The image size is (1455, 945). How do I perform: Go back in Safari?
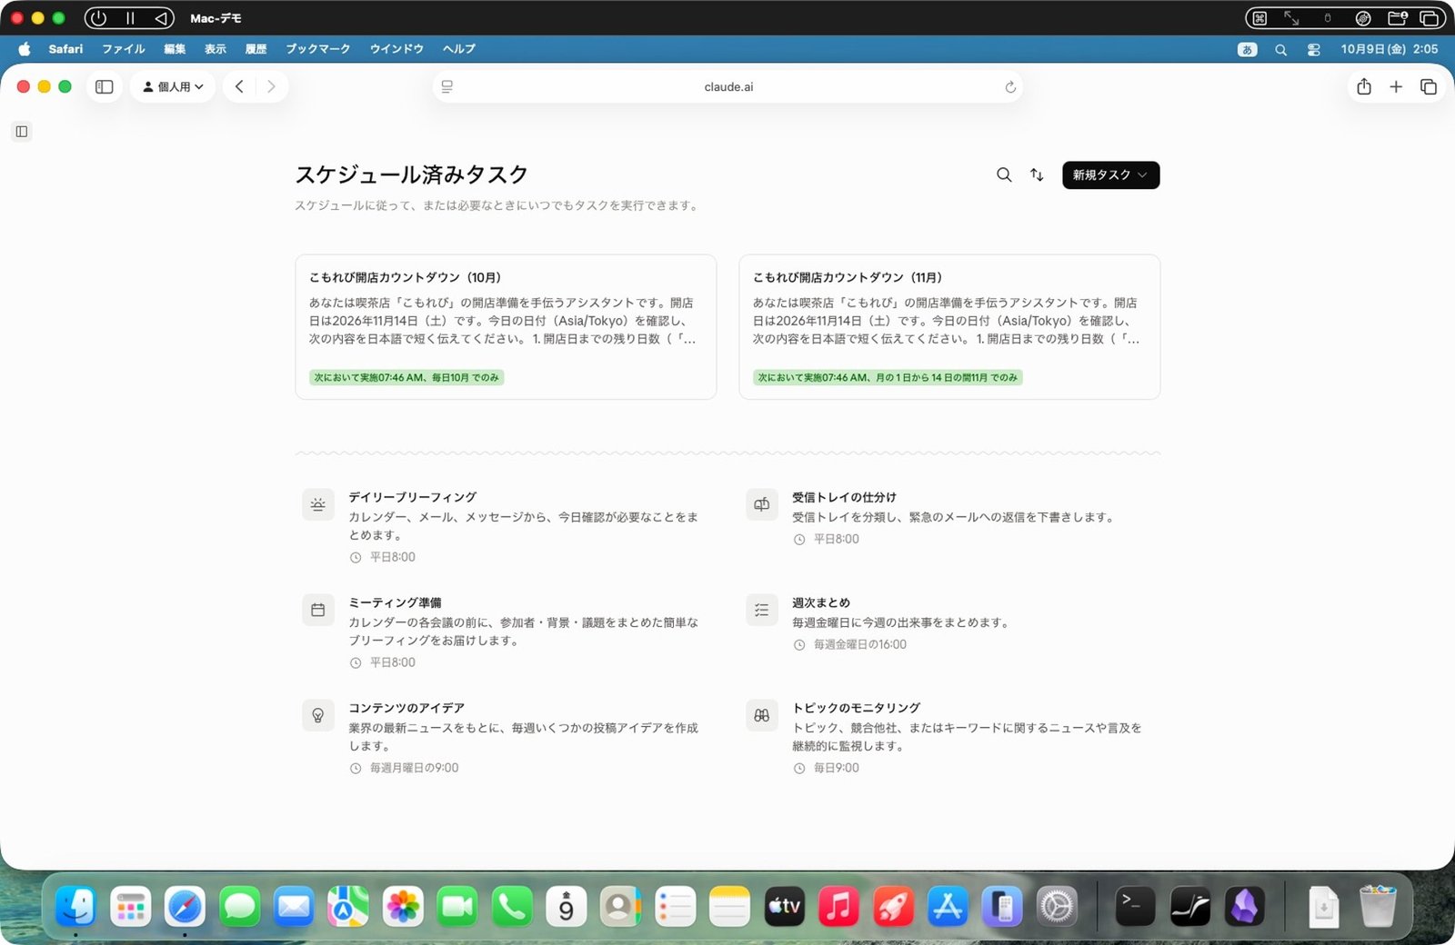coord(239,86)
